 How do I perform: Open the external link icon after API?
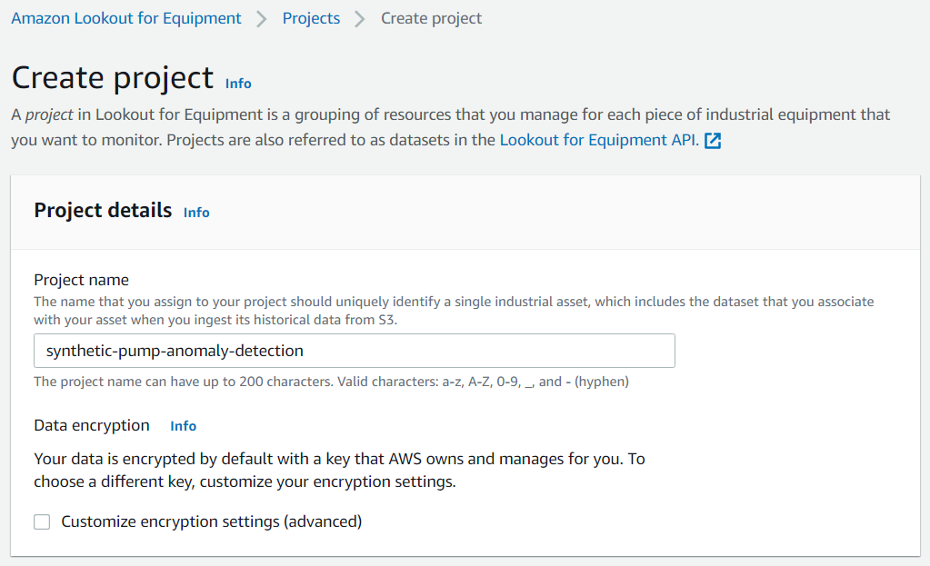tap(713, 141)
